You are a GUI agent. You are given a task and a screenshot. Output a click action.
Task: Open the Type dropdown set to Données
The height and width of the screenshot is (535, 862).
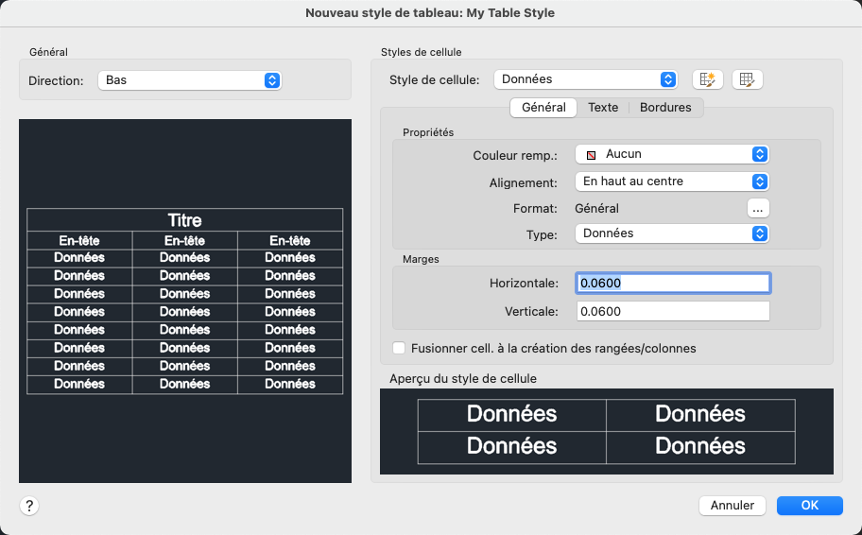tap(671, 233)
